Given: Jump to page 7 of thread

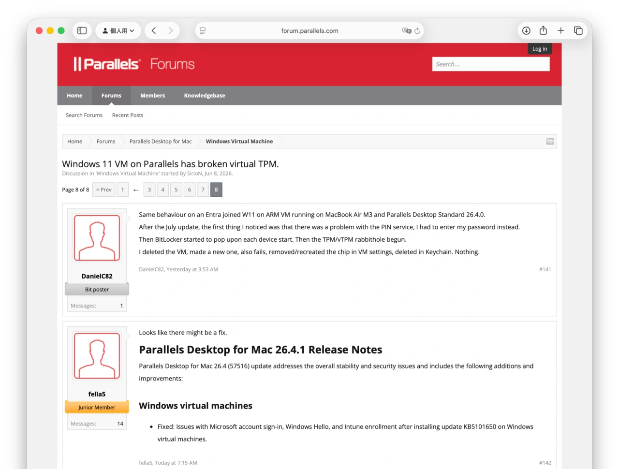Looking at the screenshot, I should [x=203, y=190].
